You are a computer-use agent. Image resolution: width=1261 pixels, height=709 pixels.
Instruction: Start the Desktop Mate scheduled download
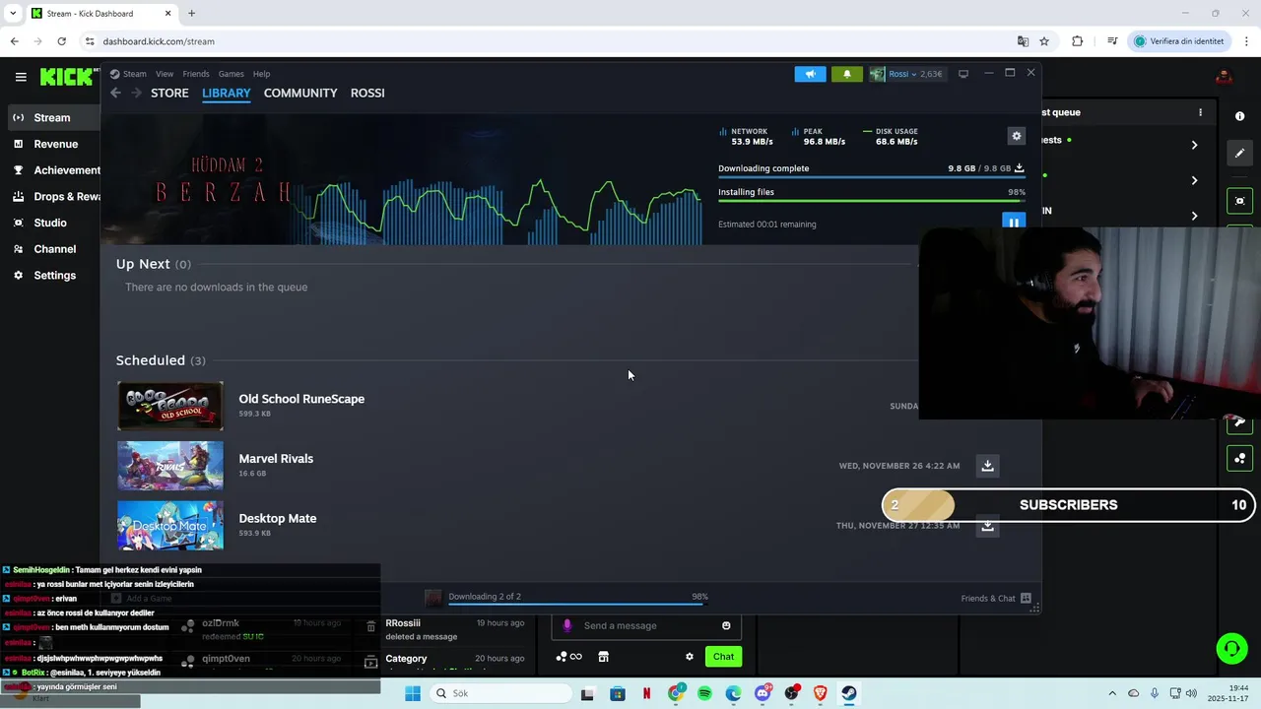987,526
